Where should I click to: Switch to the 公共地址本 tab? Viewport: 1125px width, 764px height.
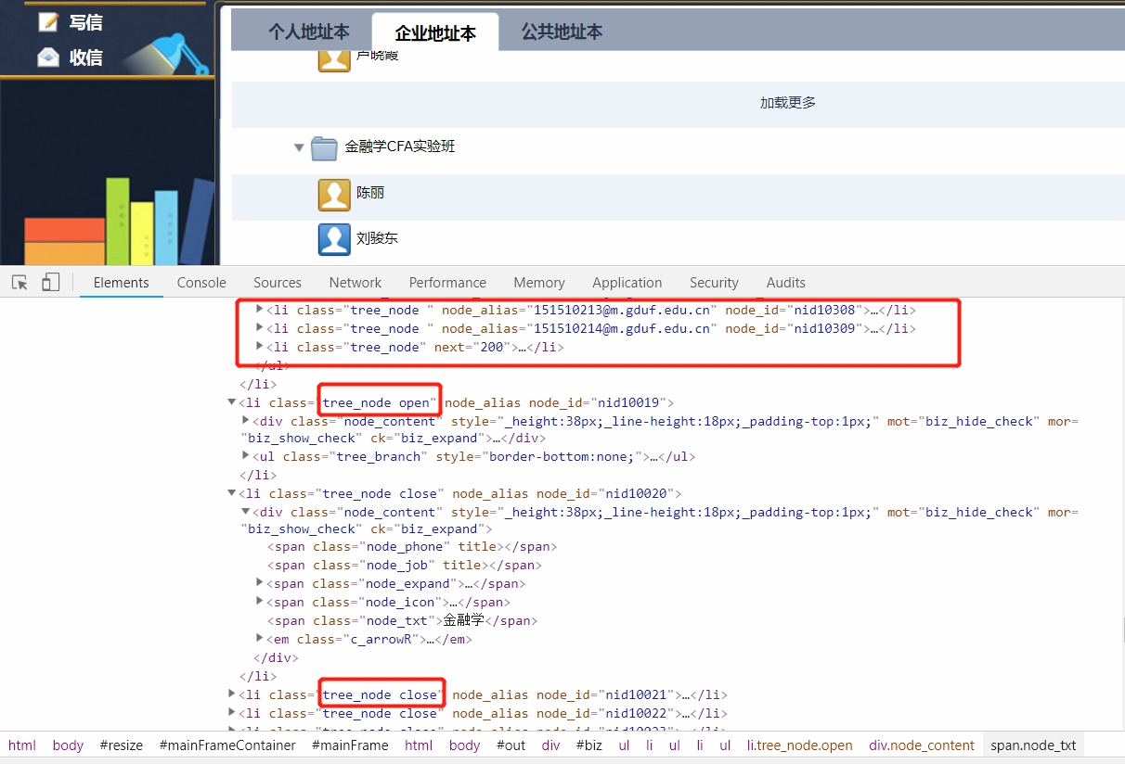pyautogui.click(x=562, y=32)
